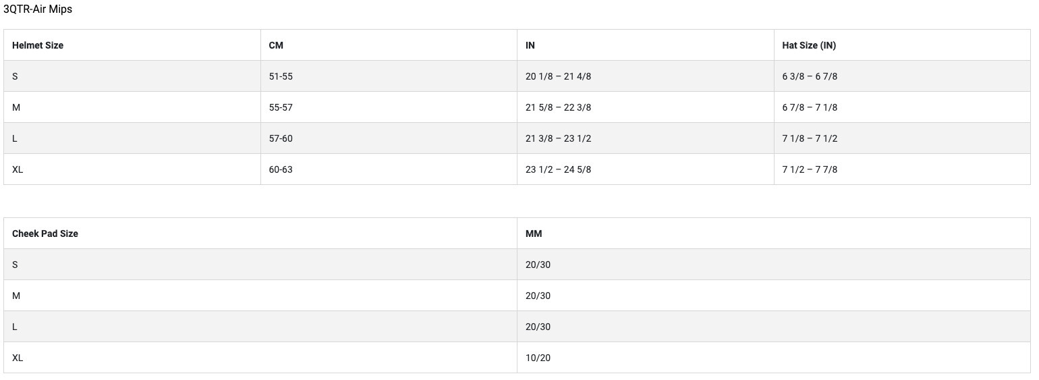Select hat size 7 1/8 – 7 1/2
The height and width of the screenshot is (380, 1039).
coord(810,138)
